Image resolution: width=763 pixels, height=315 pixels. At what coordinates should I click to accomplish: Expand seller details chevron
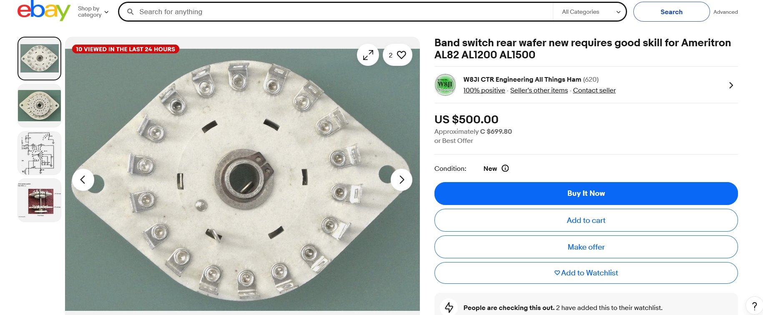[731, 85]
